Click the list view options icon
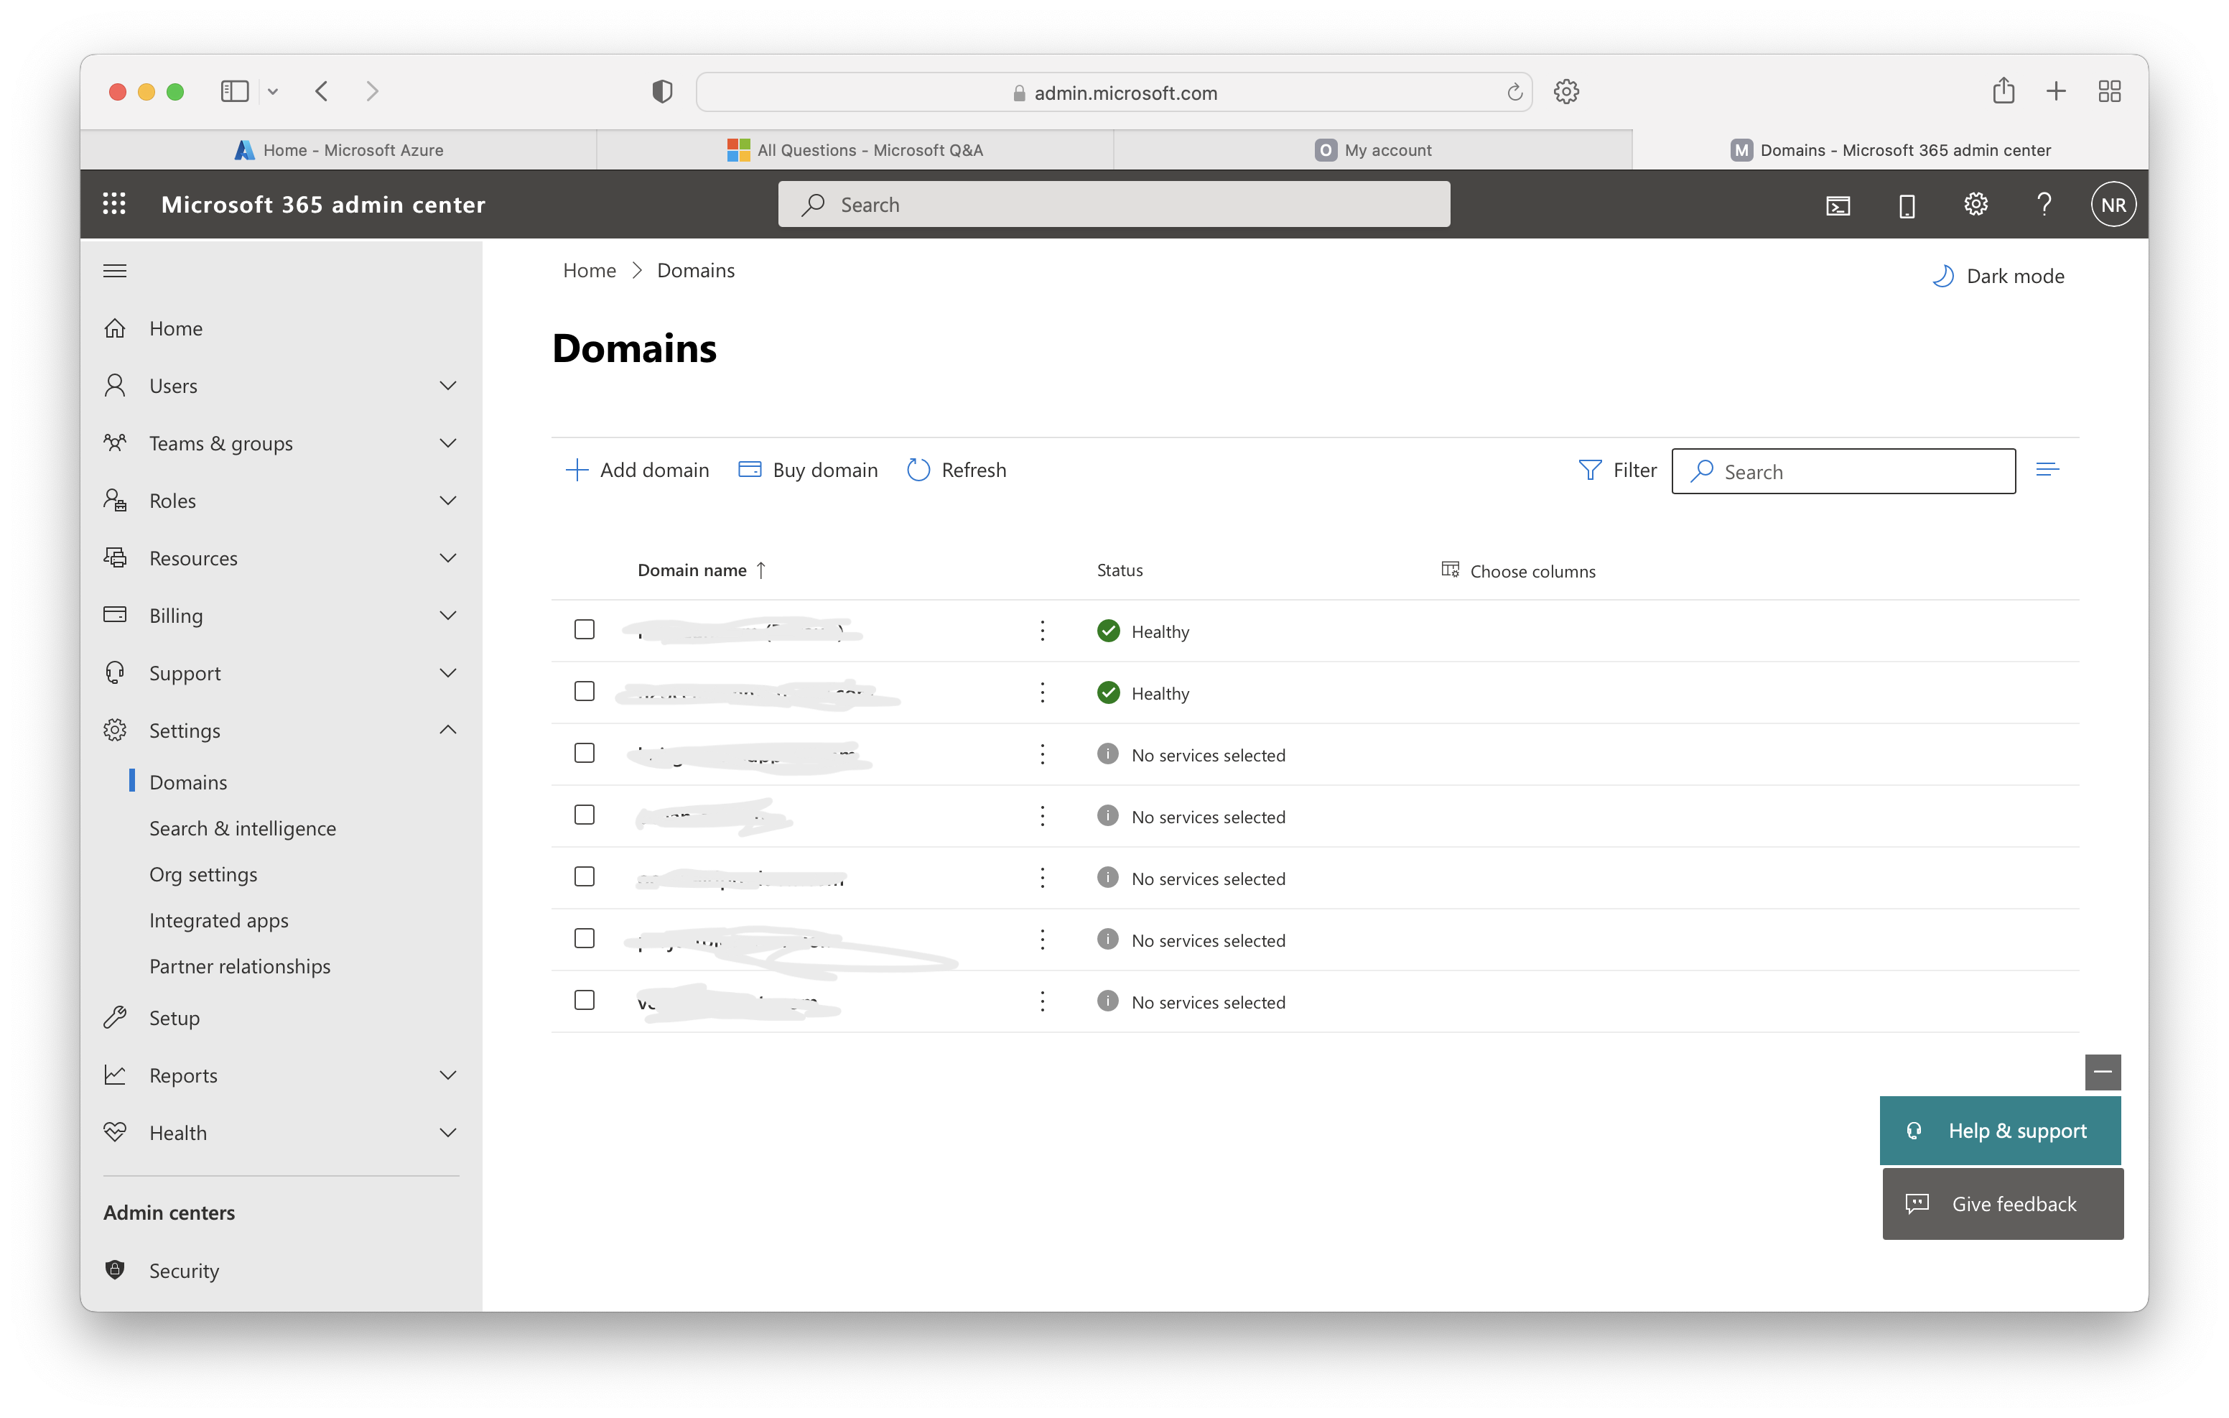2229x1418 pixels. (2047, 470)
